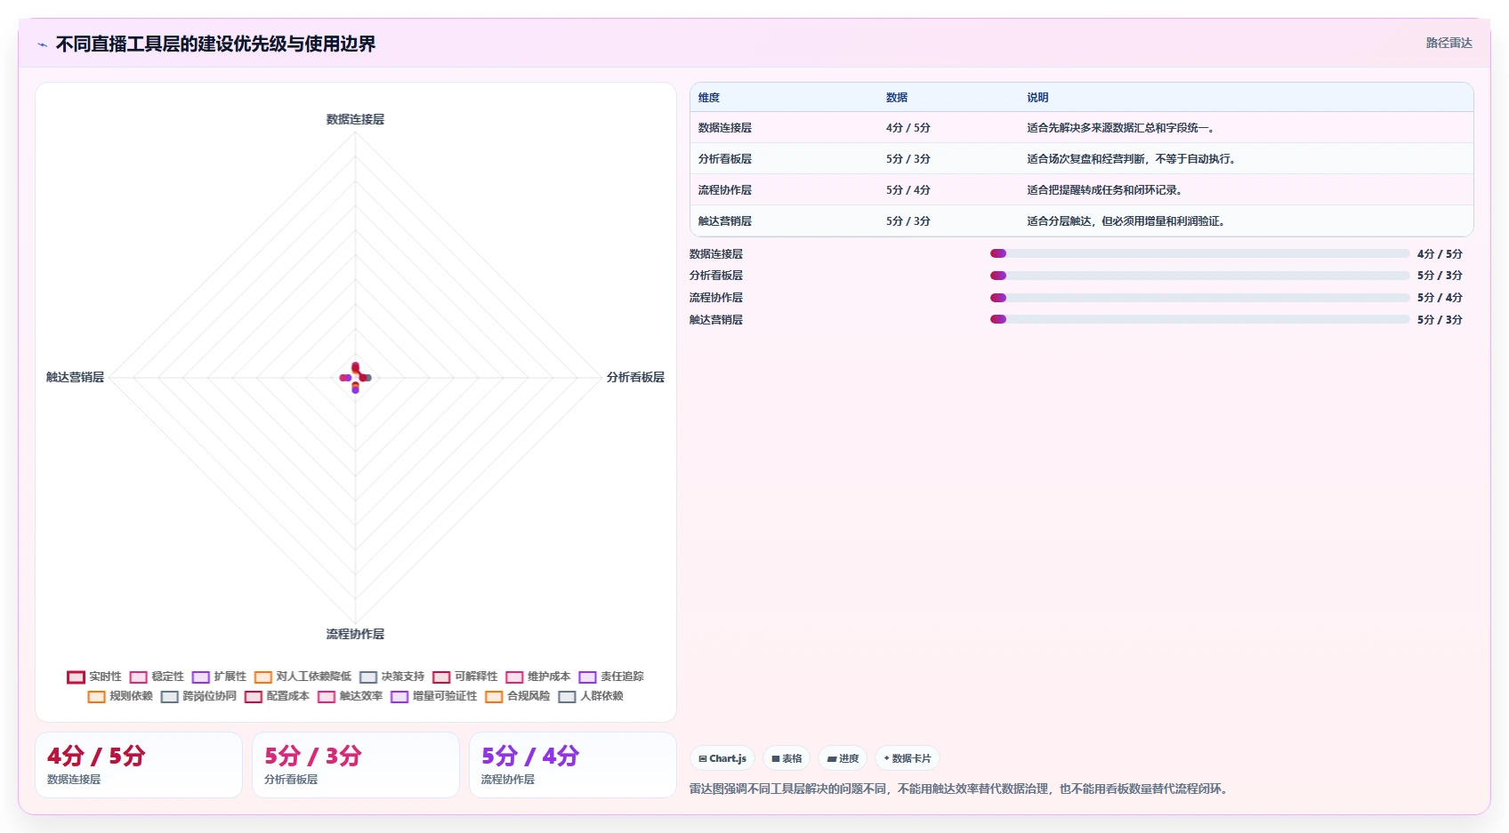The height and width of the screenshot is (833, 1509).
Task: Click the 数据连接层 axis label on the radar
Action: click(355, 119)
